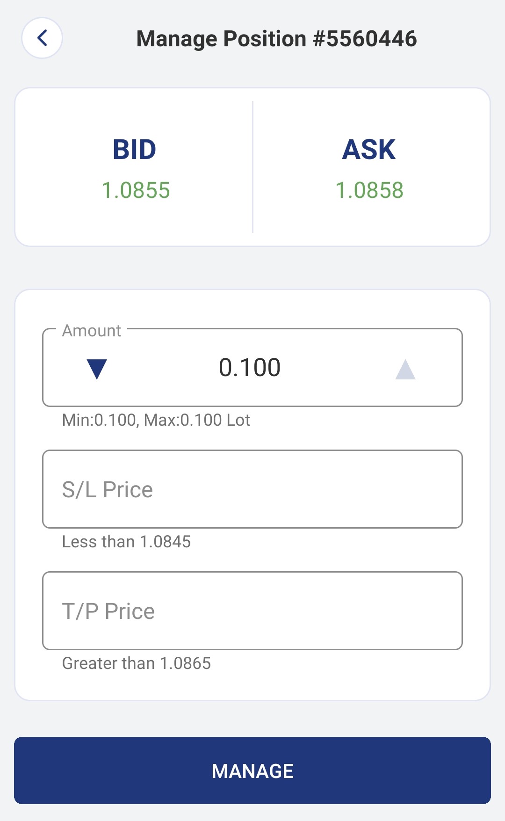Viewport: 505px width, 821px height.
Task: Tap the 'Lot' unit text
Action: (238, 420)
